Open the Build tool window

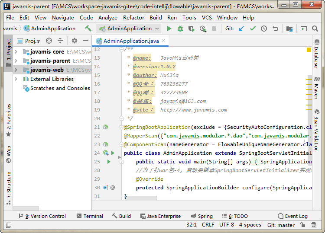[121, 216]
